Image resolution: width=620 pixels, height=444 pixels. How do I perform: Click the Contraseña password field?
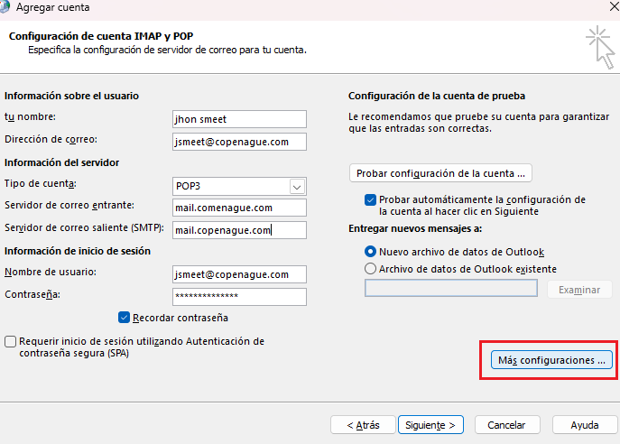click(x=239, y=297)
